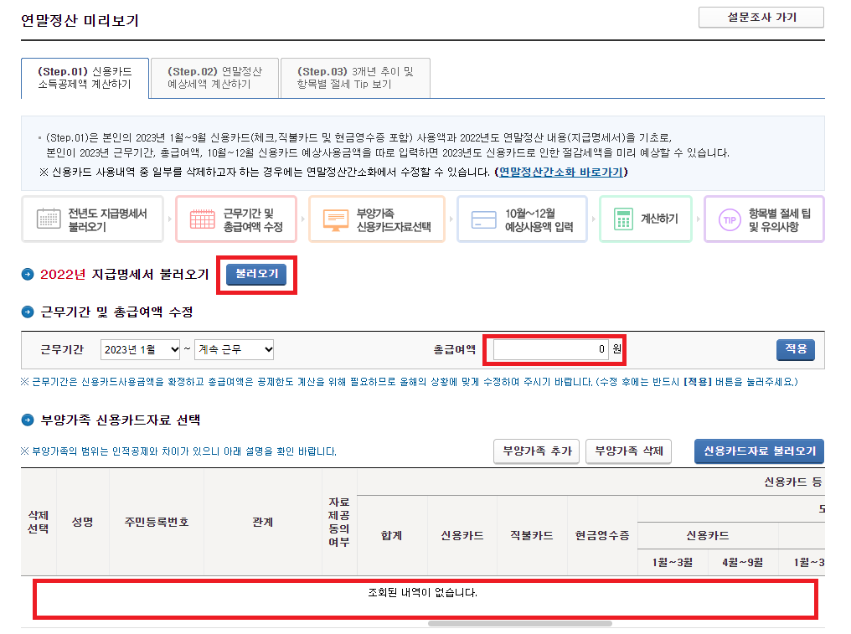Image resolution: width=851 pixels, height=634 pixels.
Task: Click the 불러오기 button for 2022년 지급명세서
Action: [x=256, y=274]
